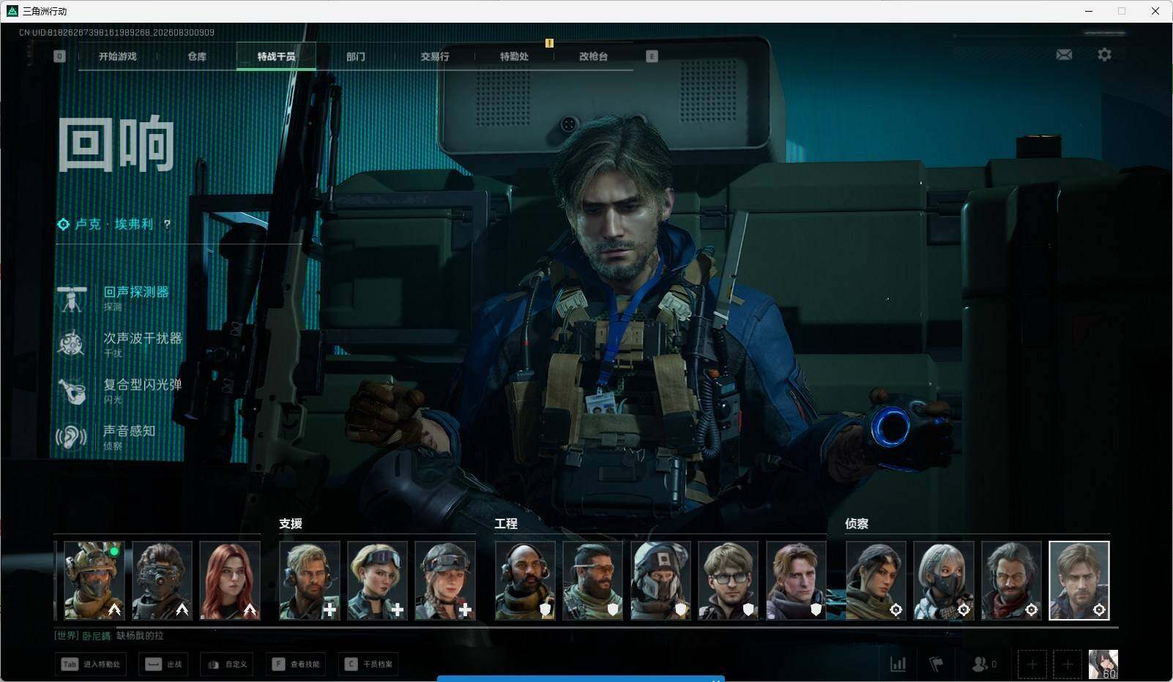Click the Q previous-tab key icon

coord(59,56)
